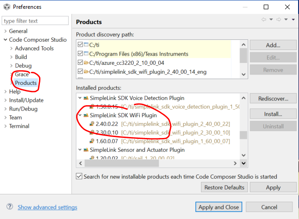This screenshot has width=299, height=219.
Task: Click the SimpleLink Sensor and Actuator Plugin icon
Action: pyautogui.click(x=85, y=150)
